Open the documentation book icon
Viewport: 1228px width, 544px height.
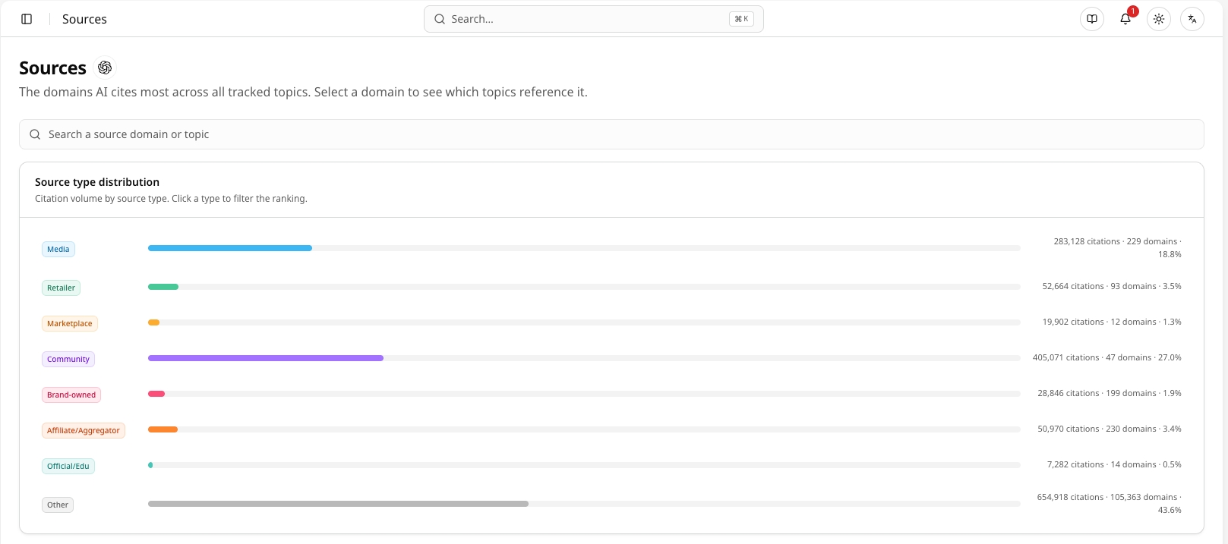1092,19
